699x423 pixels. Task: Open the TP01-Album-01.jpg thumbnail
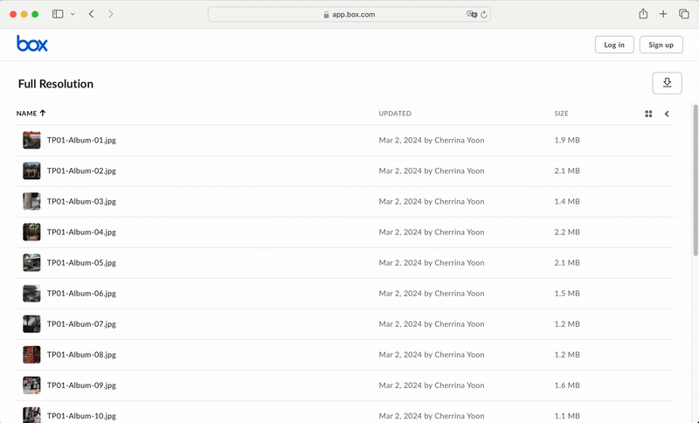[x=31, y=140]
